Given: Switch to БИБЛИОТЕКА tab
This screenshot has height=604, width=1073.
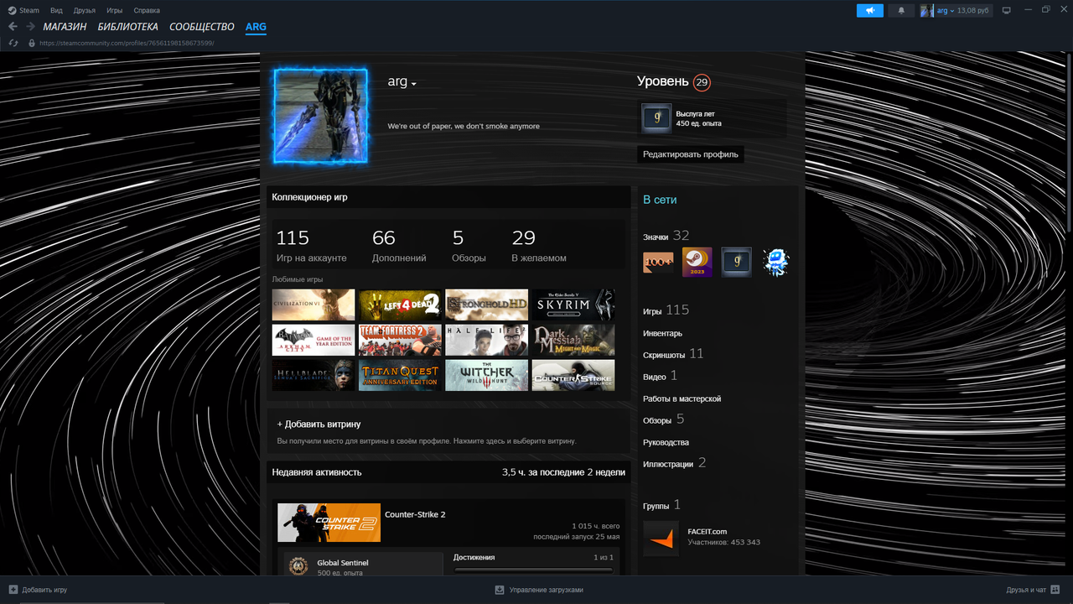Looking at the screenshot, I should pos(127,27).
